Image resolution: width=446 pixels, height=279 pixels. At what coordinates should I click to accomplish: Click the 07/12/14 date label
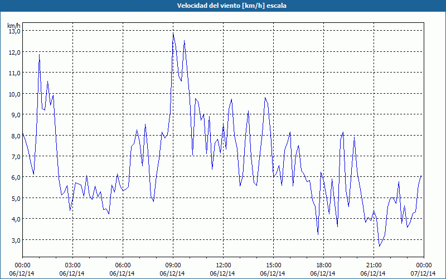pyautogui.click(x=423, y=273)
